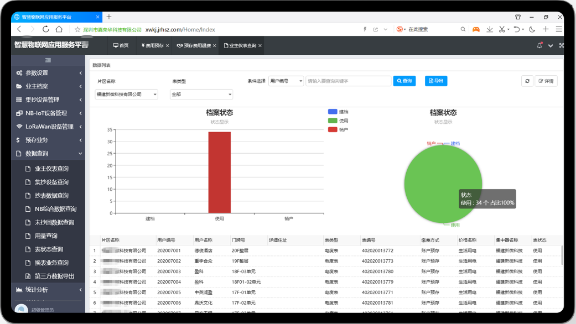The width and height of the screenshot is (576, 324).
Task: Click cell 18F-03单元
Action: point(243,271)
